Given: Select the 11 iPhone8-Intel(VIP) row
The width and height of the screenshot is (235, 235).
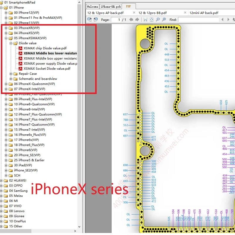Looking at the screenshot, I should tap(29, 109).
